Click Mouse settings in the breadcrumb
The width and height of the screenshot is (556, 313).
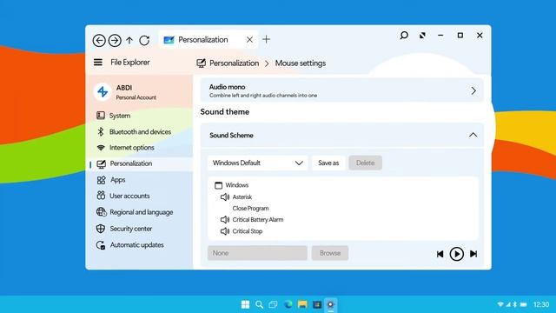tap(301, 63)
